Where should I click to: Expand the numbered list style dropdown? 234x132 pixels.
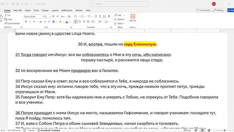pyautogui.click(x=85, y=16)
